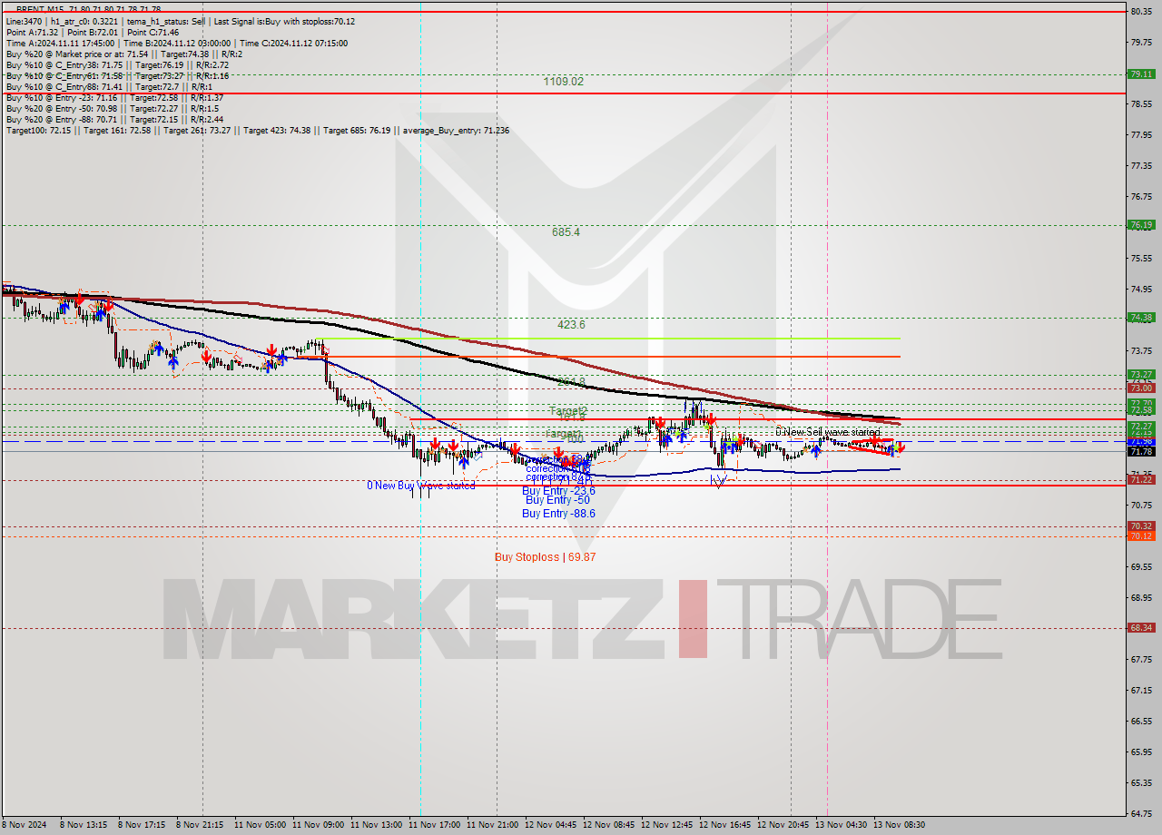Click the '12 Nov 08:45' time label
The width and height of the screenshot is (1162, 835).
pos(608,825)
